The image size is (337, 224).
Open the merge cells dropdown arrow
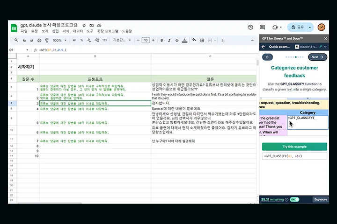pyautogui.click(x=215, y=40)
